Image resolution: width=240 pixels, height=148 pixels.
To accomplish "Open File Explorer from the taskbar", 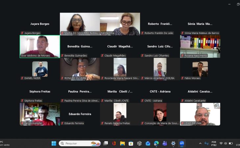I will click(x=122, y=143).
